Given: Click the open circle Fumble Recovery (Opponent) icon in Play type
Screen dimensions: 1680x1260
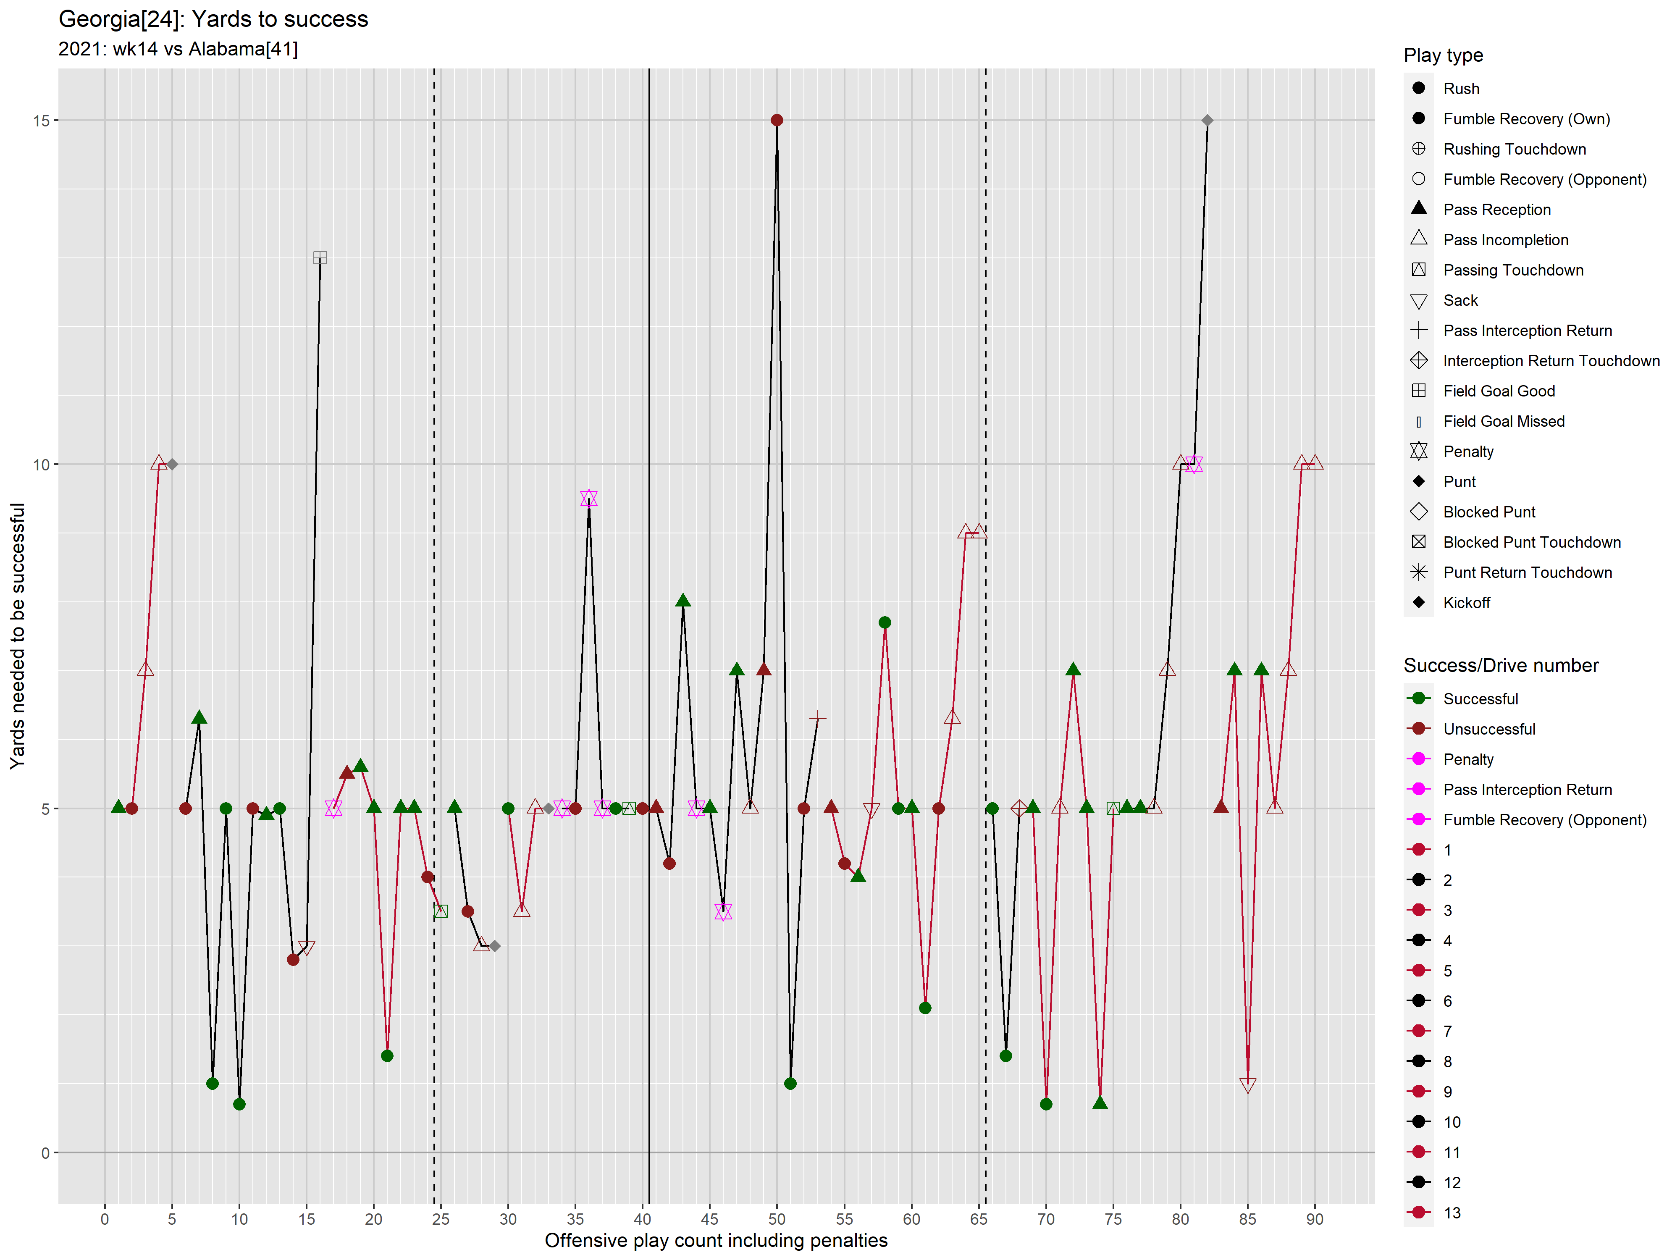Looking at the screenshot, I should pyautogui.click(x=1418, y=179).
